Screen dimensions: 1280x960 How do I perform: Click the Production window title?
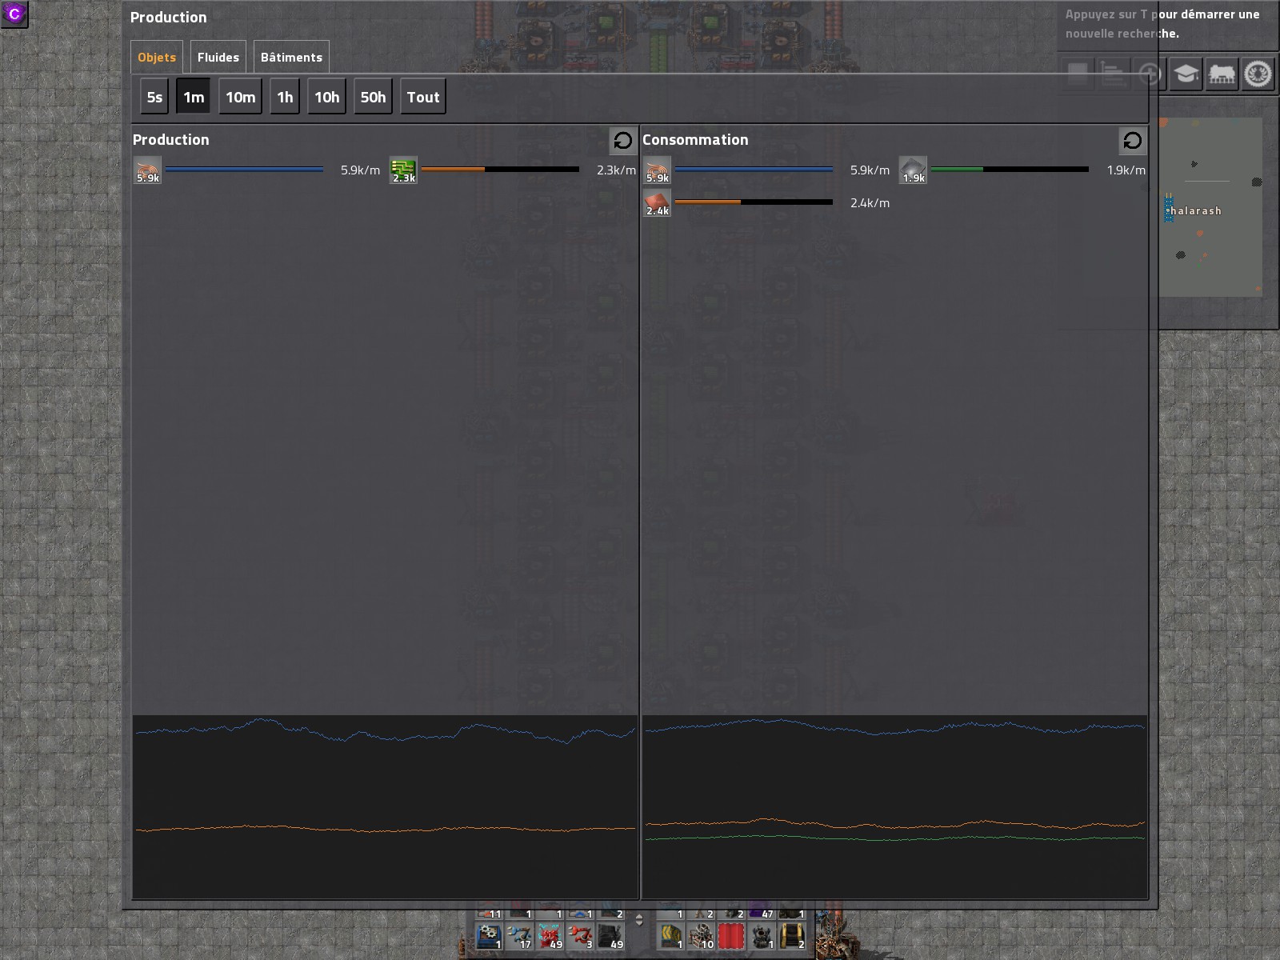pyautogui.click(x=168, y=18)
